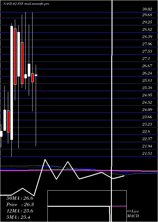Select the 26.24 price value
The width and height of the screenshot is (158, 222).
click(x=147, y=73)
